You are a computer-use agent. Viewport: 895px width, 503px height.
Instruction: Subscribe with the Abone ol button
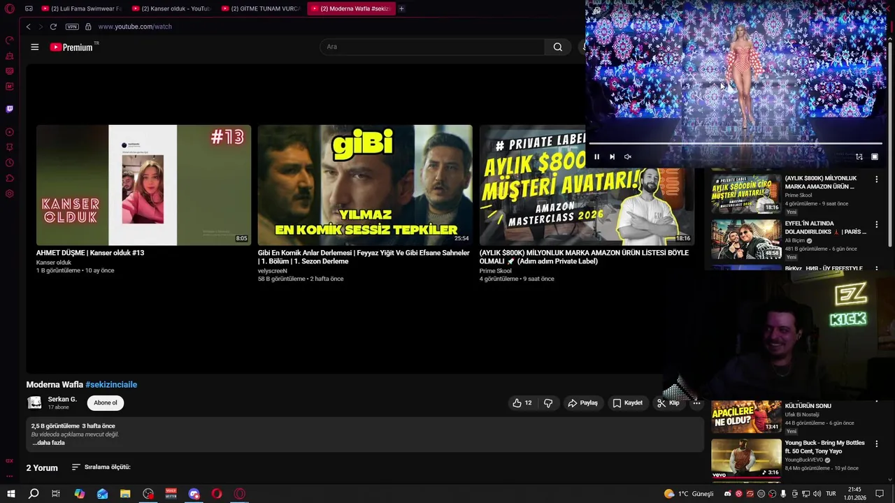(x=106, y=402)
